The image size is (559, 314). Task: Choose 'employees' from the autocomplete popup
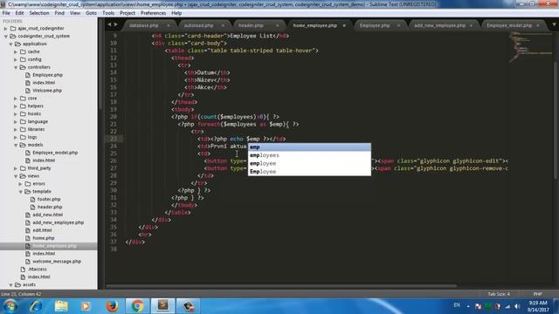point(309,155)
